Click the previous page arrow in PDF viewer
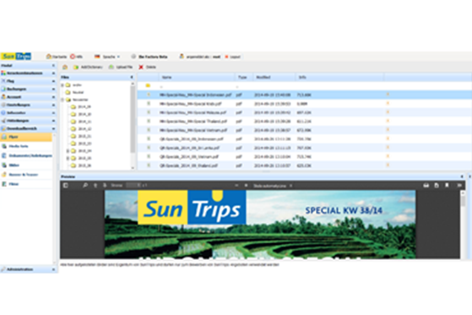This screenshot has width=472, height=315. 95,185
